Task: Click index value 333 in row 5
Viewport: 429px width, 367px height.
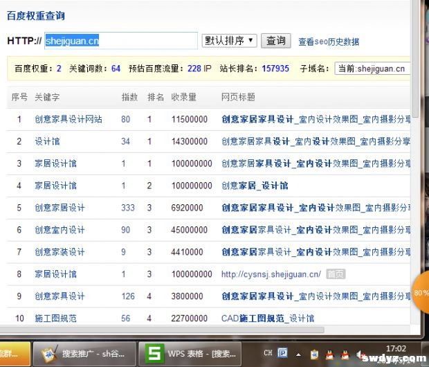Action: click(x=128, y=208)
